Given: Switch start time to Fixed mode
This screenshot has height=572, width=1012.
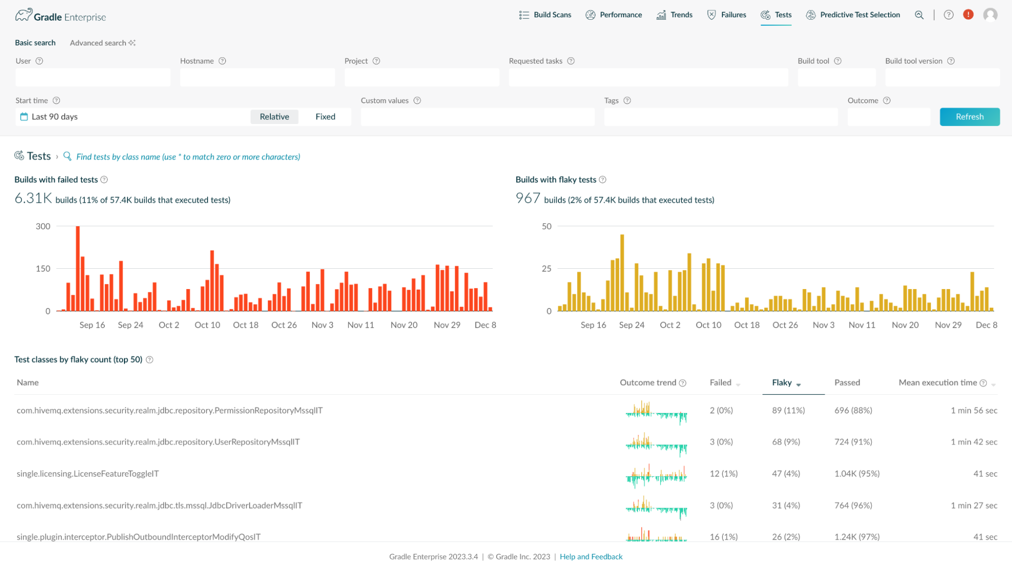Looking at the screenshot, I should tap(325, 117).
